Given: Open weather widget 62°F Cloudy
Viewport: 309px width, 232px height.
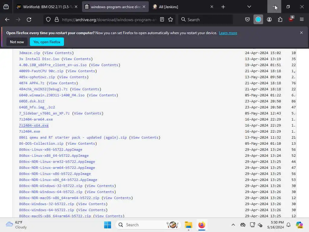Looking at the screenshot, I should coord(16,225).
